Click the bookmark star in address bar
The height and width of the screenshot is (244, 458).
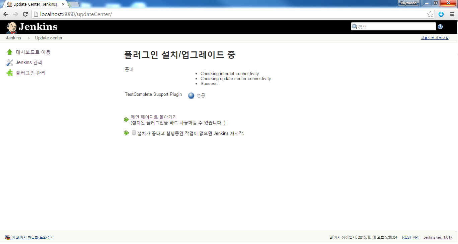(430, 14)
